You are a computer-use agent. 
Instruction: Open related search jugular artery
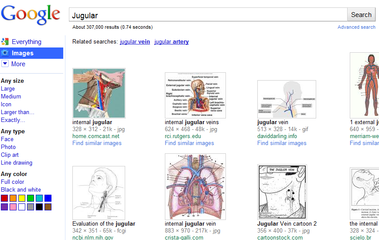point(171,41)
